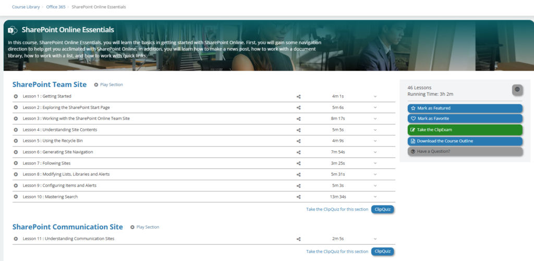534x261 pixels.
Task: Expand Lesson 2 details chevron
Action: point(375,107)
